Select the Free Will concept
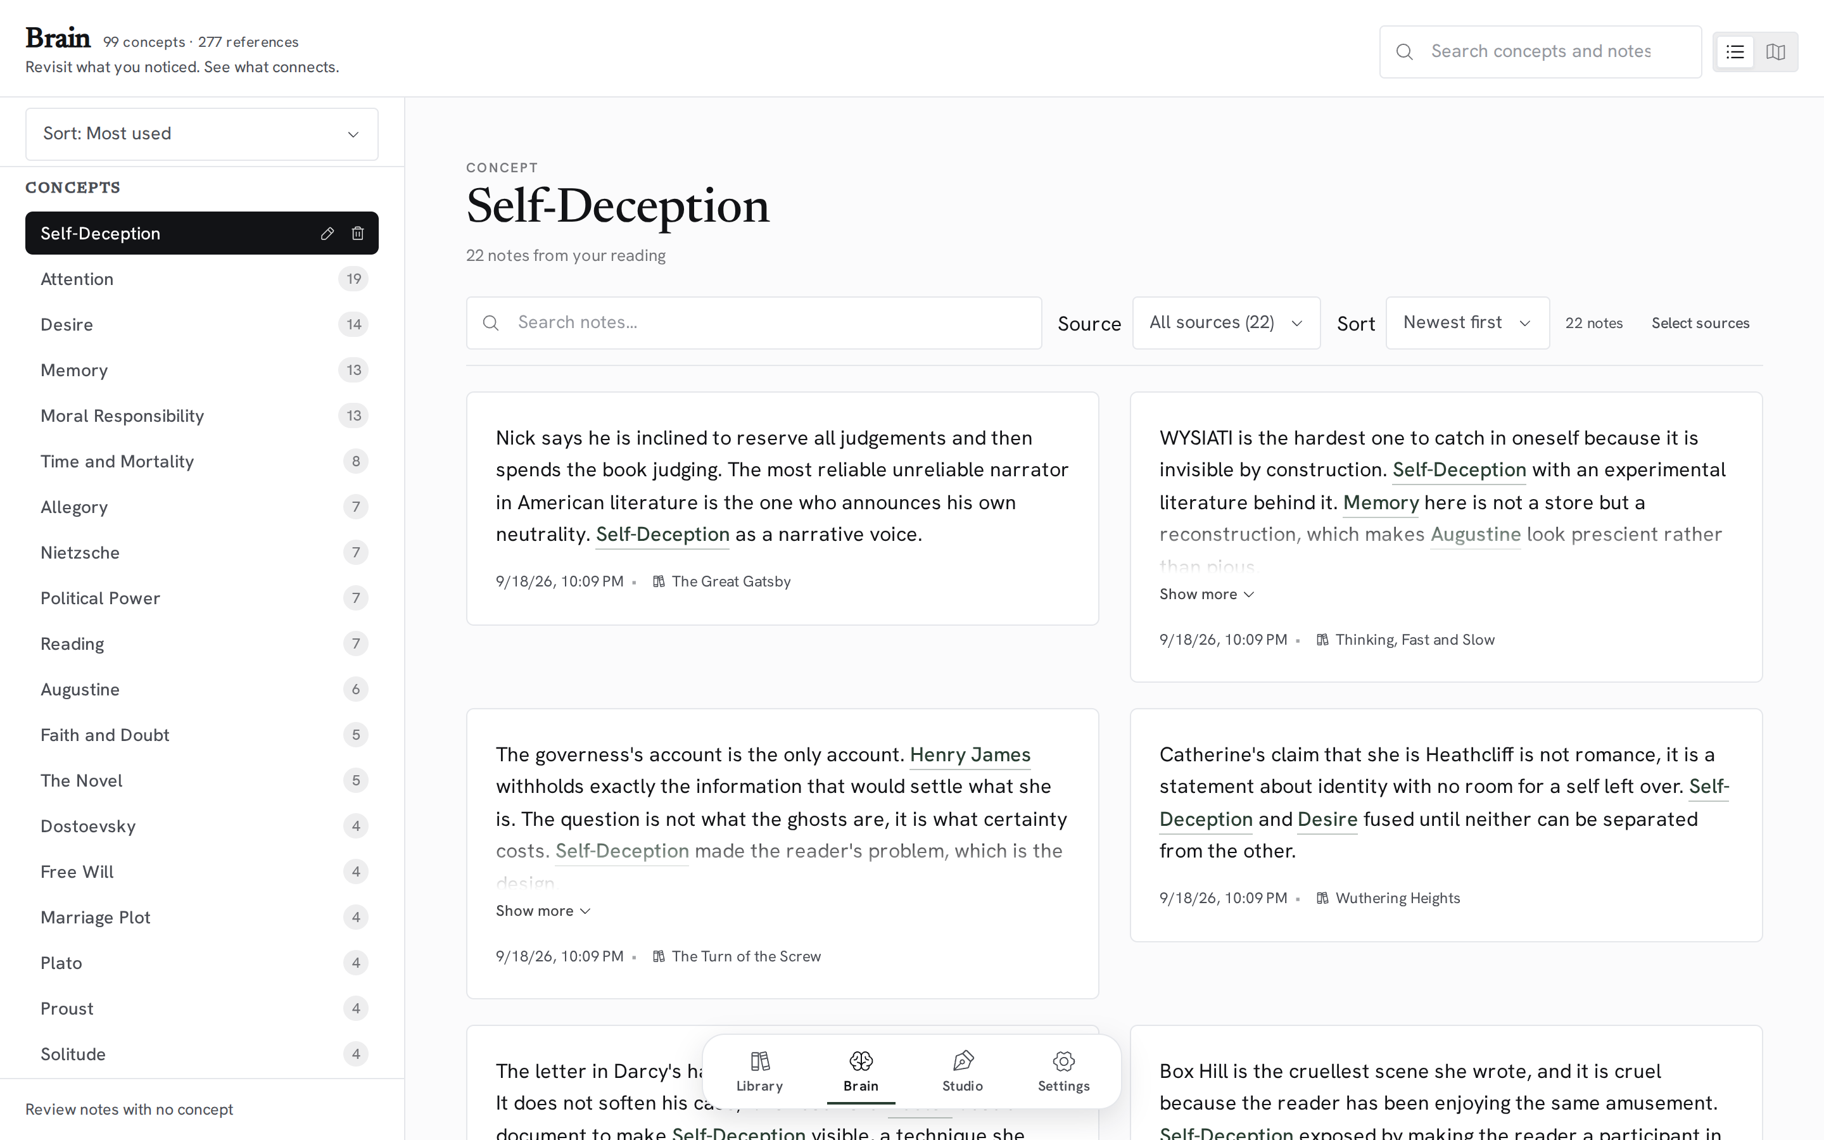1824x1140 pixels. [202, 872]
